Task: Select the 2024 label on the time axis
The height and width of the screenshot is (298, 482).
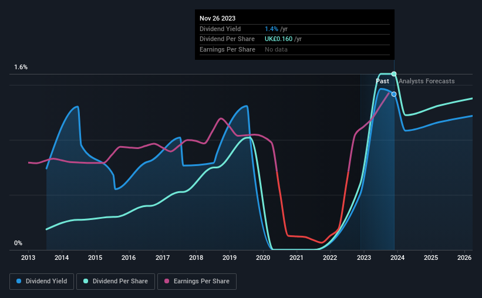Action: tap(397, 258)
